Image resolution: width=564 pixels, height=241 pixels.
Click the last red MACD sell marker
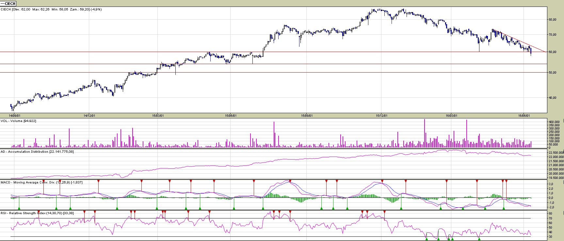coord(506,181)
